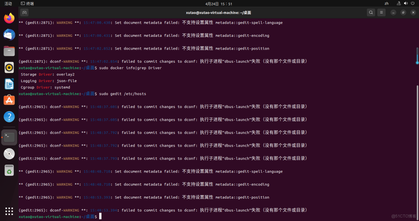419x221 pixels.
Task: Click the timestamp 15:48:53.394 dconf warning line
Action: [163, 210]
